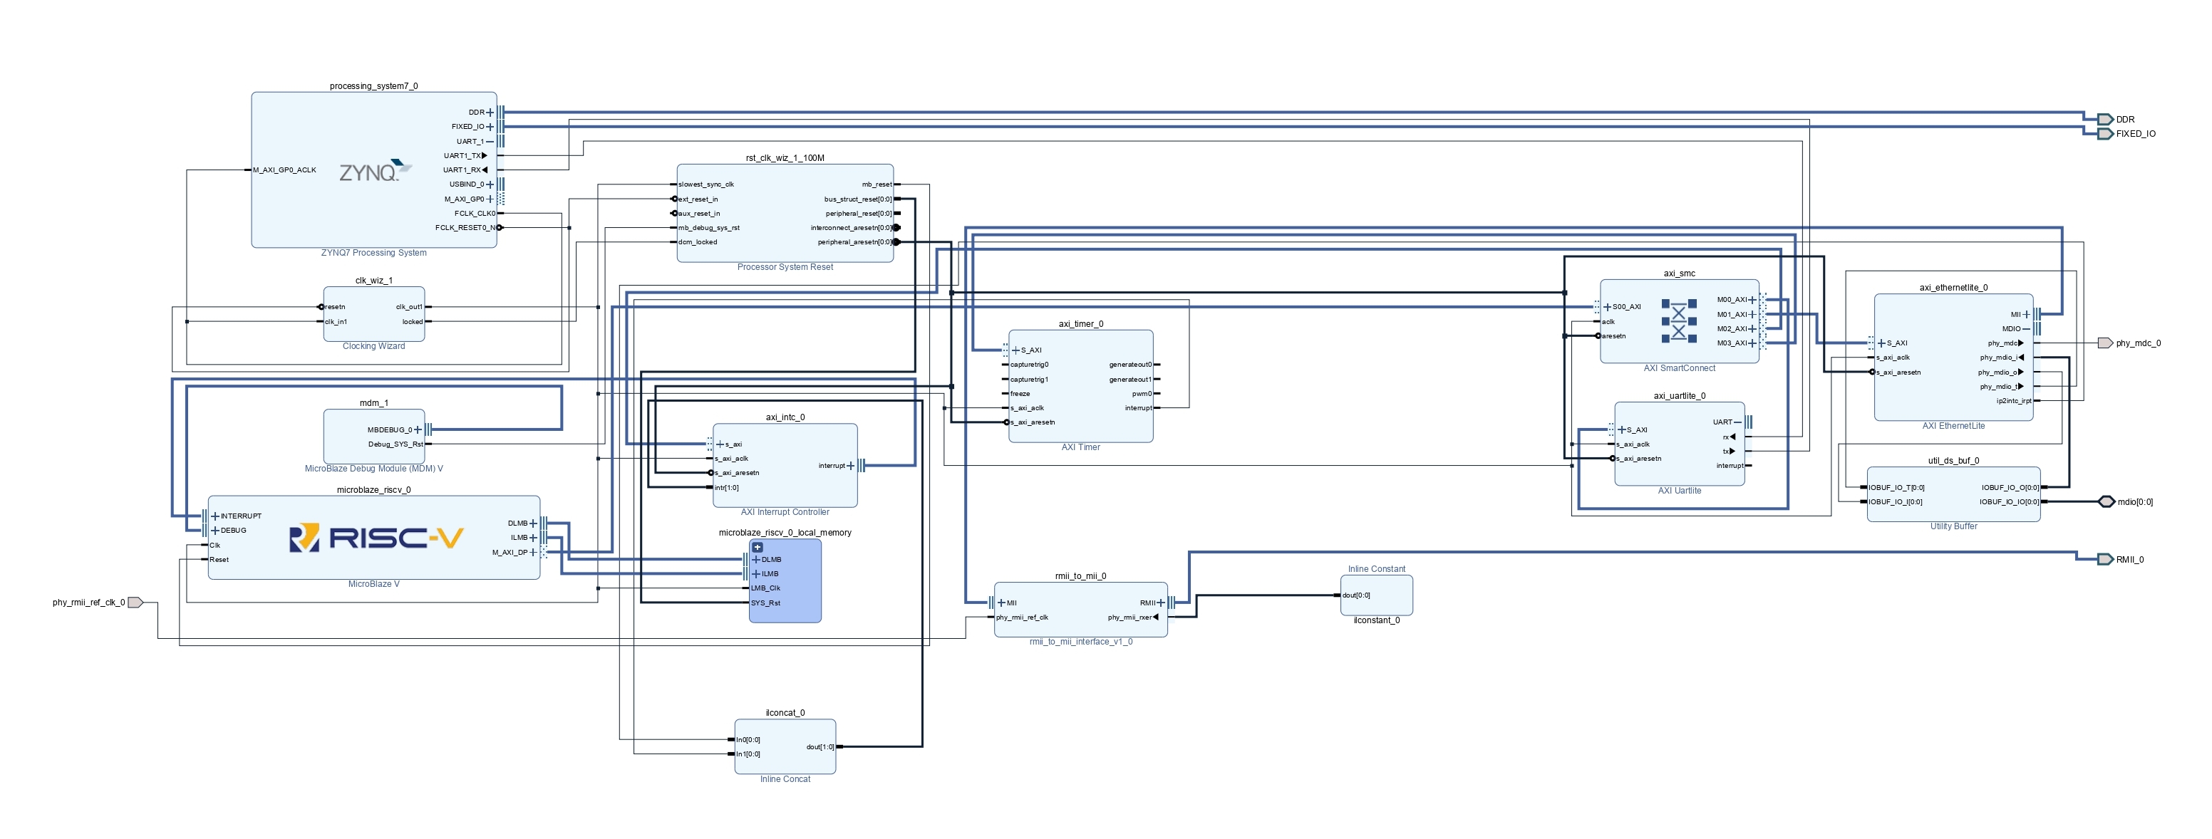Click the Processor System Reset block label
2212x839 pixels.
[x=785, y=267]
